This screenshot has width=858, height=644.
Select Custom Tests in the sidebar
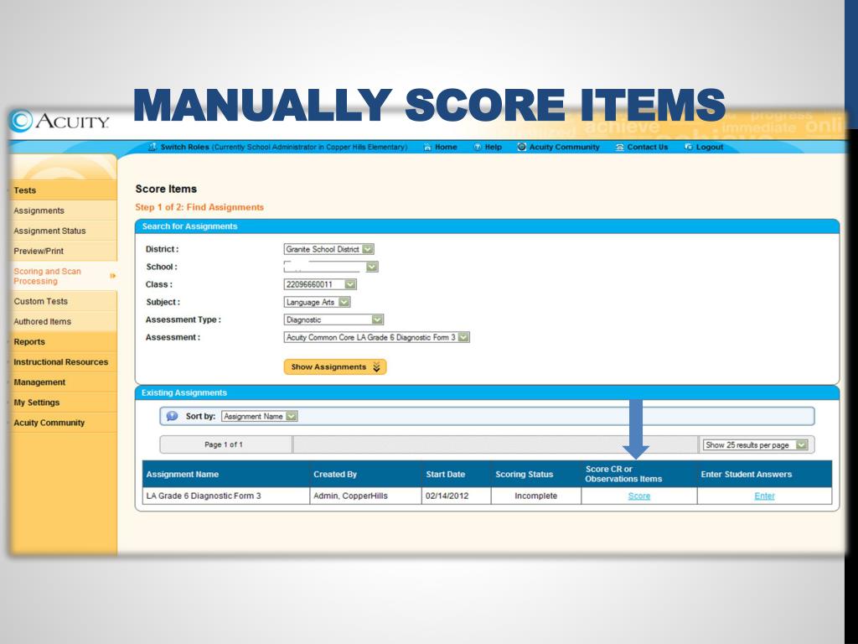pos(62,301)
